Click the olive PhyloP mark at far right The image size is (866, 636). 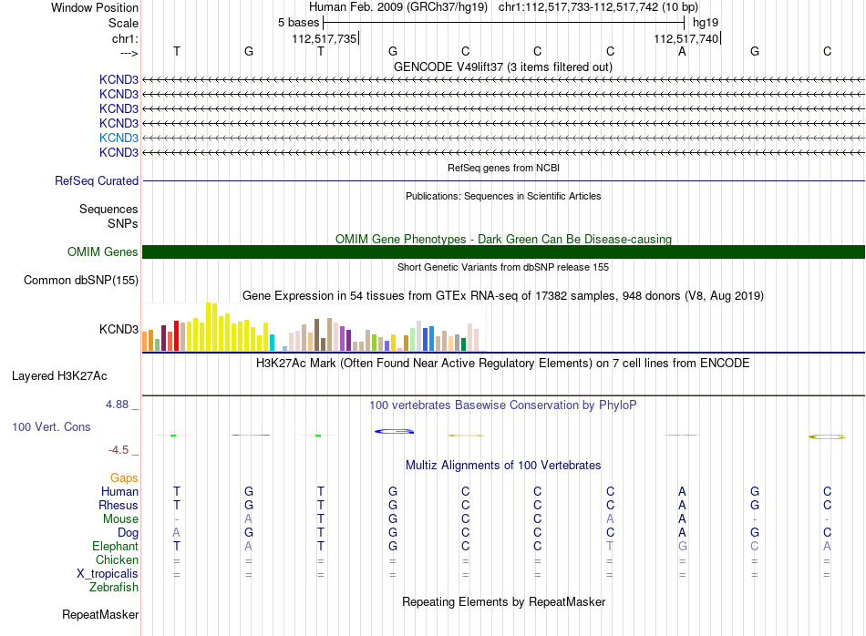pyautogui.click(x=827, y=436)
